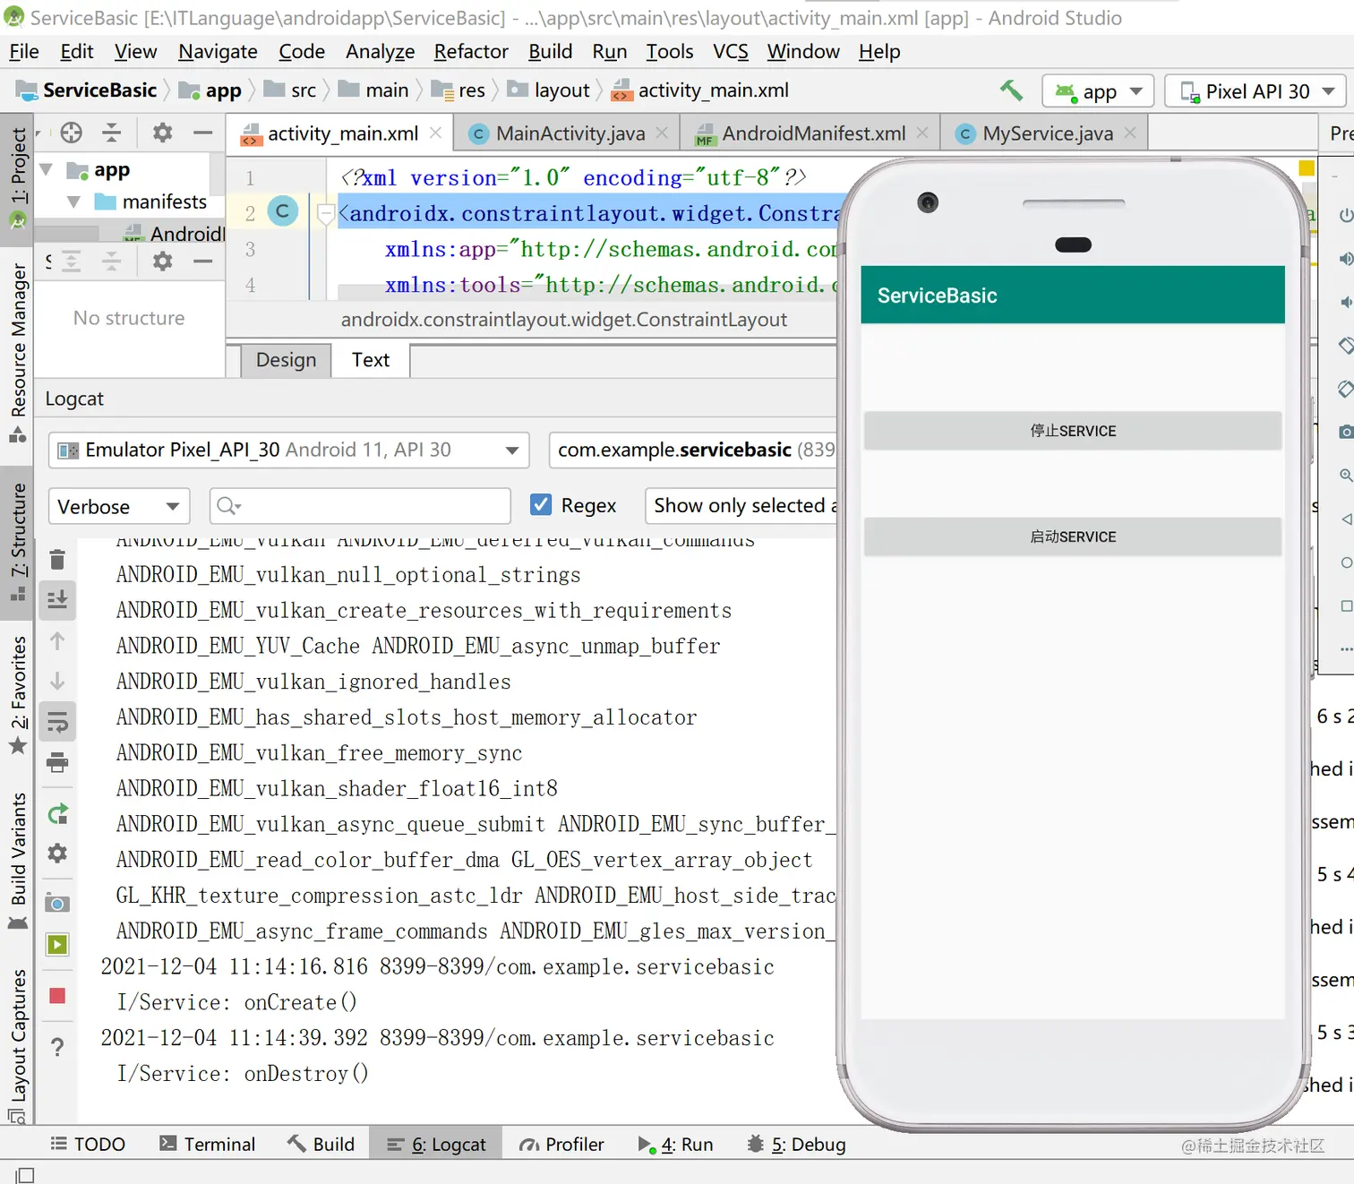
Task: Open Structure panel gear options
Action: (162, 262)
